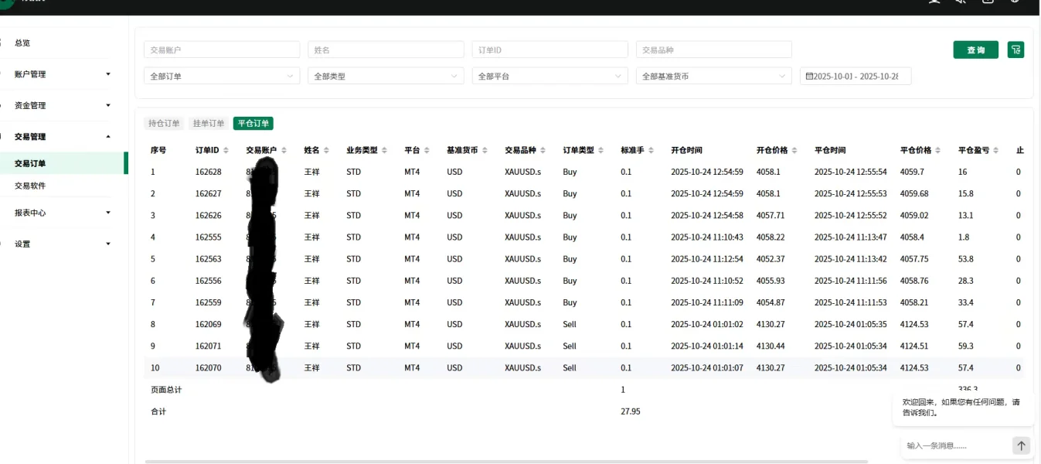Switch to the 挂单订单 tab
The image size is (1041, 464).
pos(209,124)
